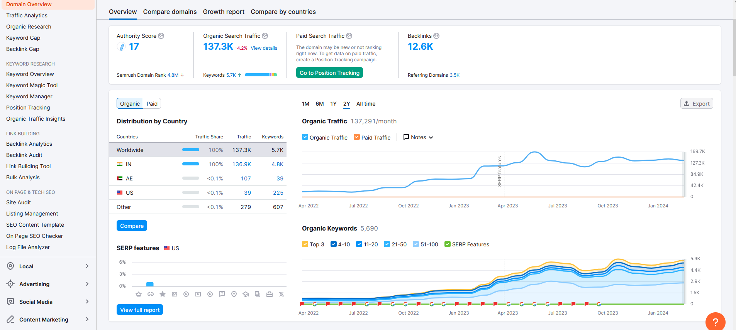Switch the distribution toggle to Paid
Viewport: 736px width, 330px height.
tap(152, 104)
